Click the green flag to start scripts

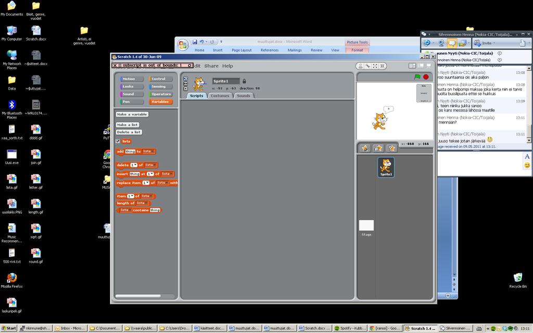coord(417,77)
